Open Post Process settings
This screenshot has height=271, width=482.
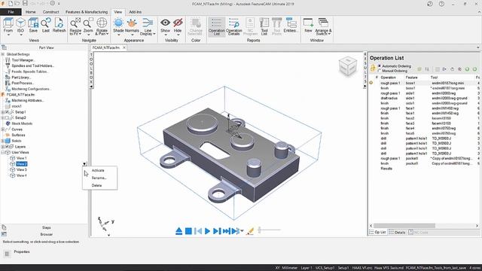[23, 83]
